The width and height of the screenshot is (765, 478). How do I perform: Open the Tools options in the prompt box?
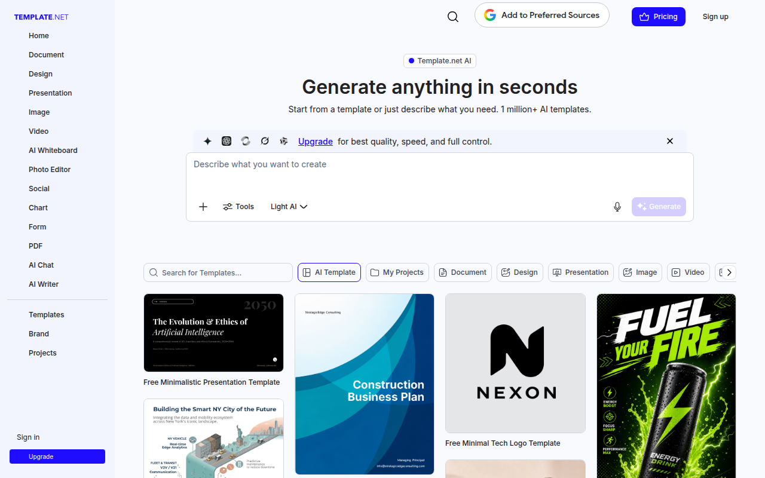coord(238,207)
